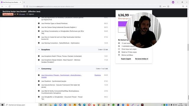Click the Concurrency section header title
Viewport: 189px width, 106px height.
pyautogui.click(x=46, y=69)
